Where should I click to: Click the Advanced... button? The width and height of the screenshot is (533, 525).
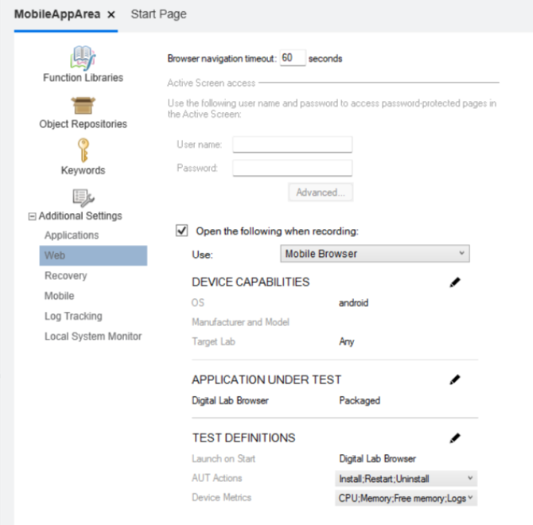click(320, 192)
